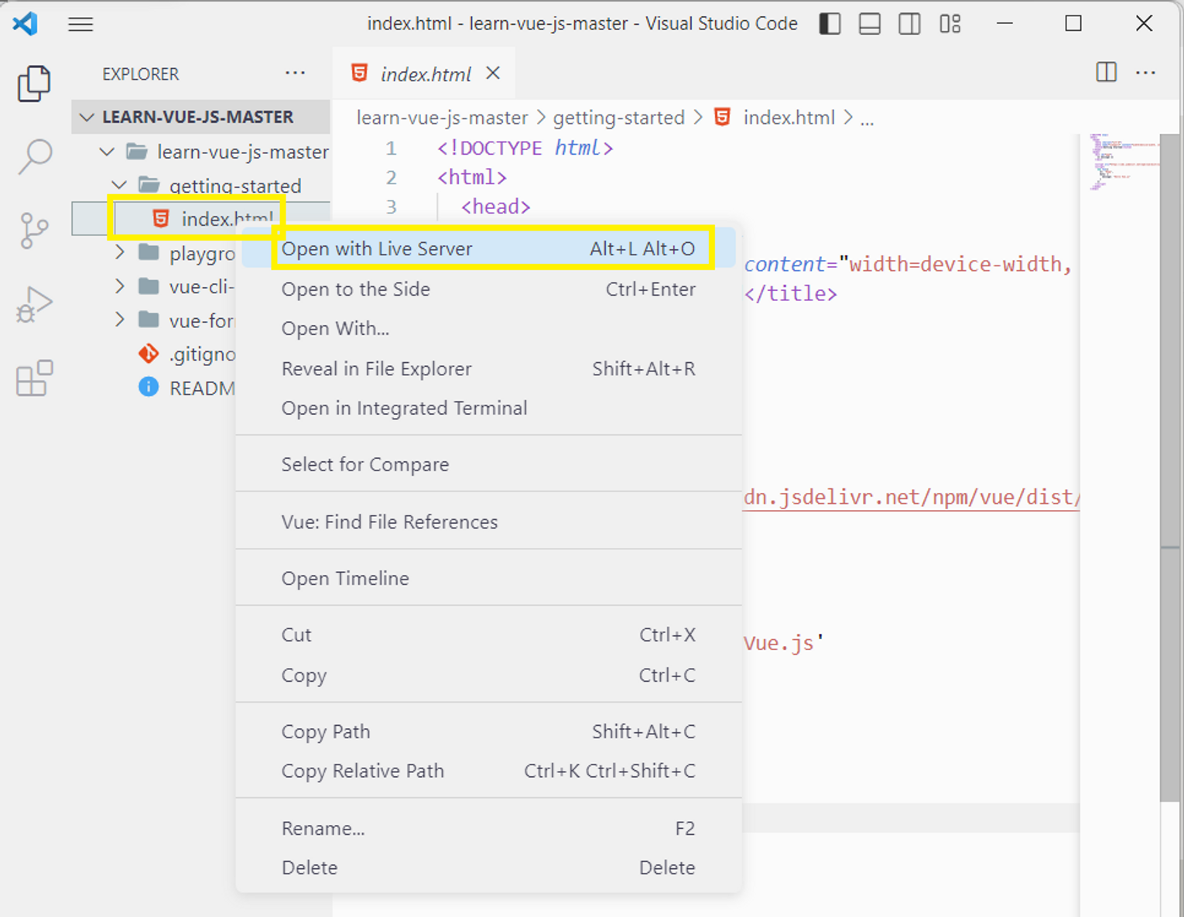This screenshot has height=917, width=1184.
Task: Open the Extensions view
Action: 34,378
